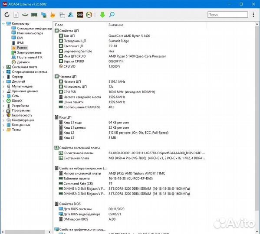Expand the Системная плата node
Screen dimensions: 260x234
3,67
